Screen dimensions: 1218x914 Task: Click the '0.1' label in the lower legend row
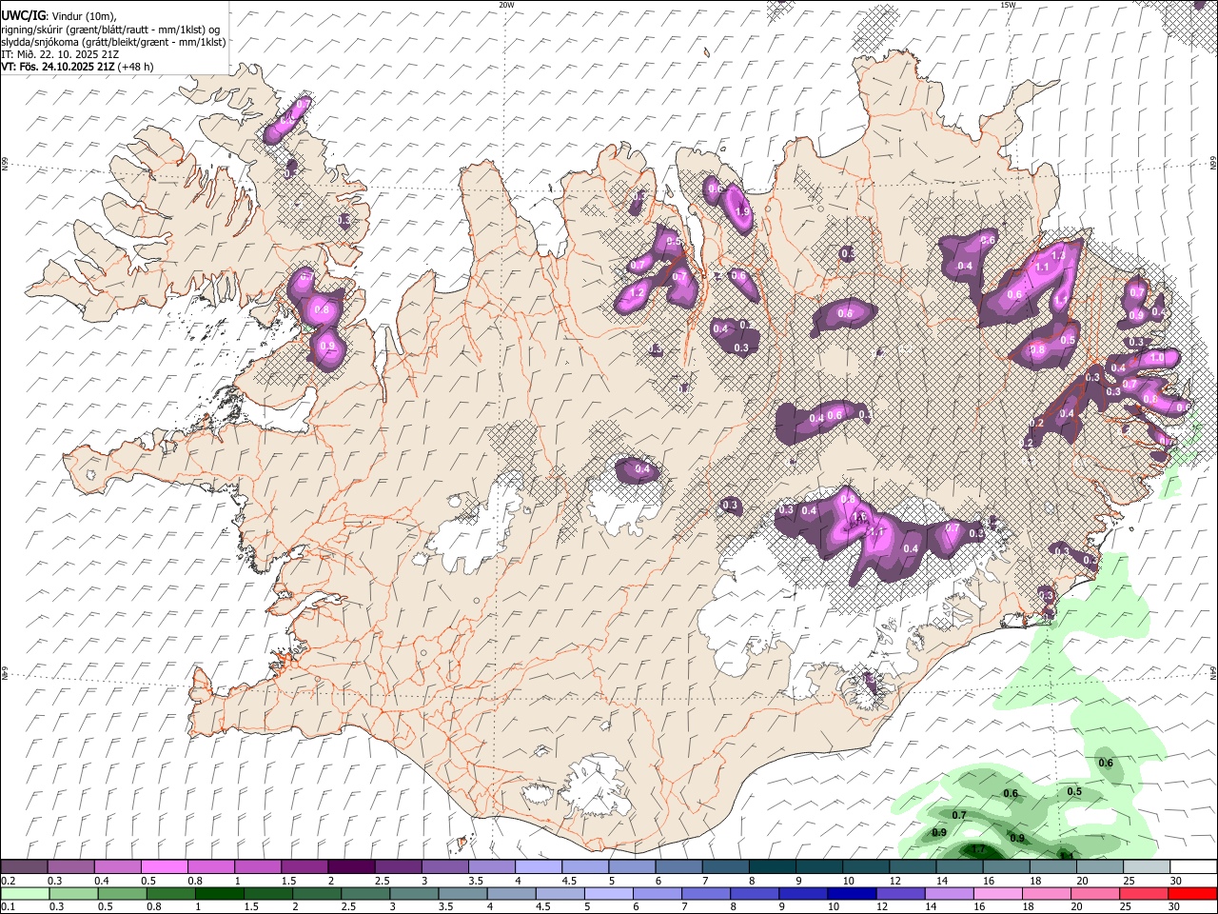click(9, 907)
